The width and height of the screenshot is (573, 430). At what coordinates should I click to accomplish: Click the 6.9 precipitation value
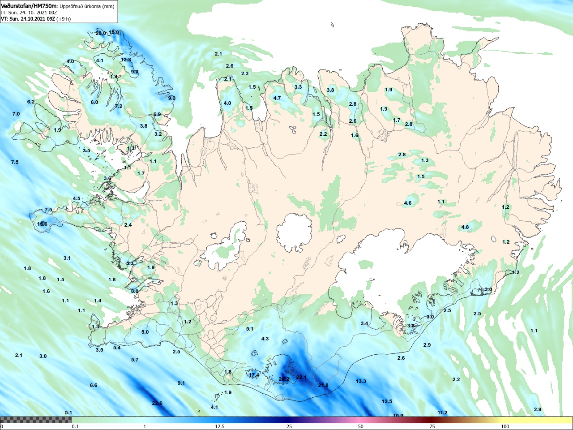(x=157, y=114)
